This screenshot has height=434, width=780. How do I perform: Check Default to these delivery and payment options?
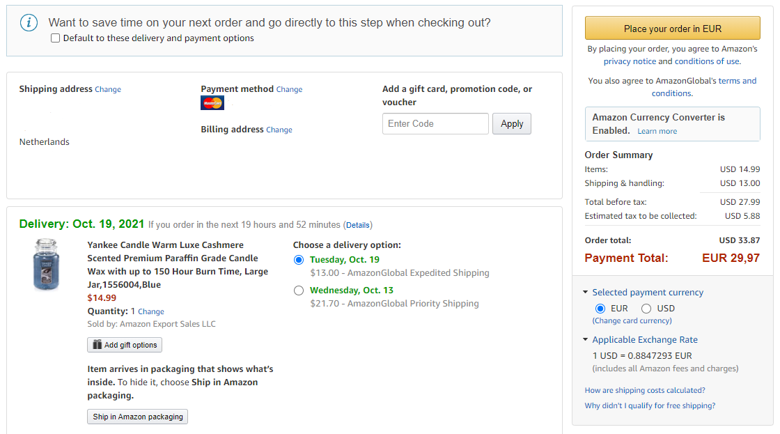[x=55, y=38]
